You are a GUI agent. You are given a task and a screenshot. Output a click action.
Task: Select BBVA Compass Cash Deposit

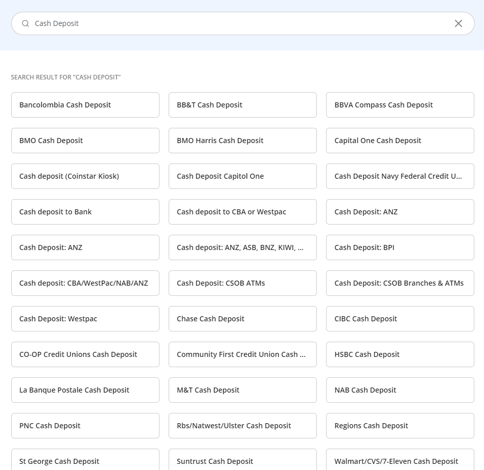pyautogui.click(x=400, y=105)
